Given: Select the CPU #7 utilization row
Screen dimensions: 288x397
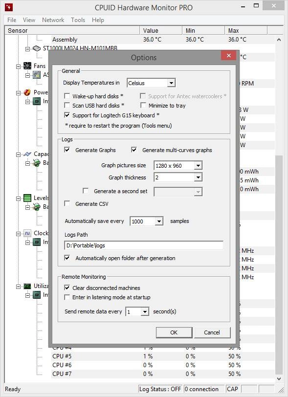Looking at the screenshot, I should tap(163, 374).
